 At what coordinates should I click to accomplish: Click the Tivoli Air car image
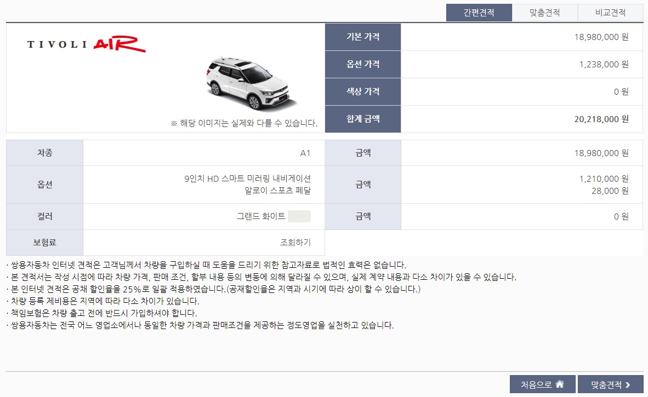251,84
